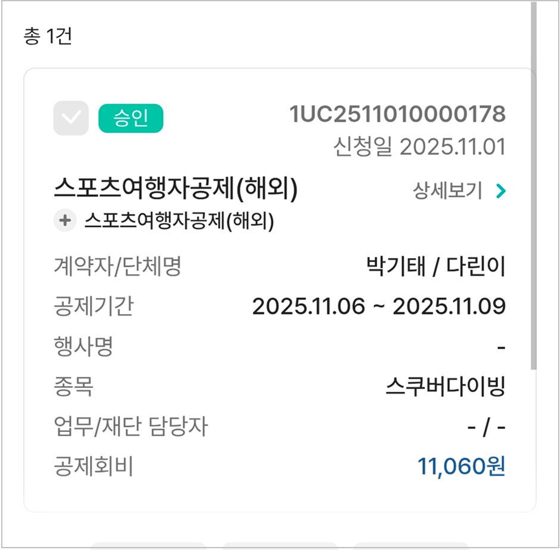Click the 스포츠여행자공제(해외) bold title
This screenshot has height=550, width=560.
[175, 190]
